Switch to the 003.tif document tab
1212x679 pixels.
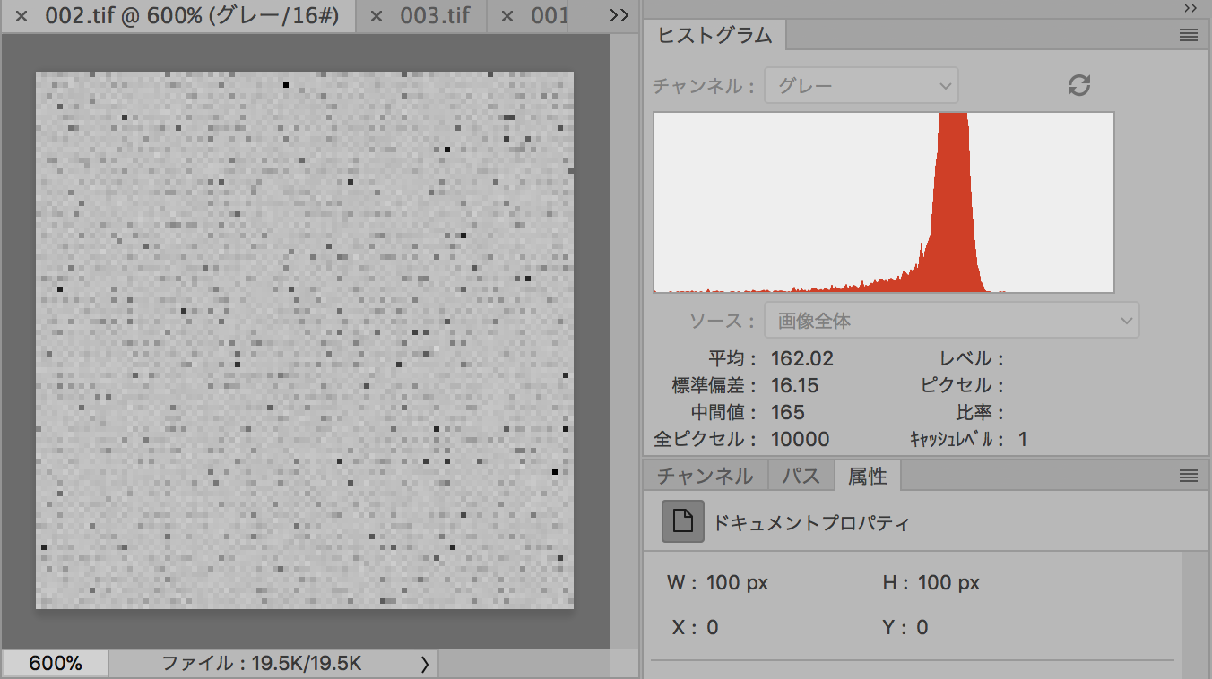tap(434, 17)
